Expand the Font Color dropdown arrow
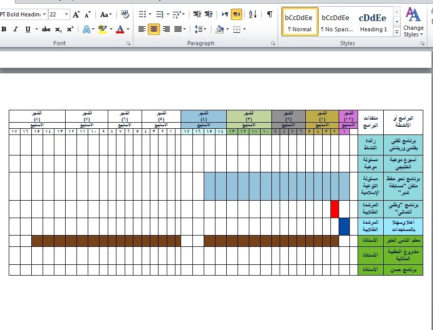This screenshot has width=433, height=330. 128,29
